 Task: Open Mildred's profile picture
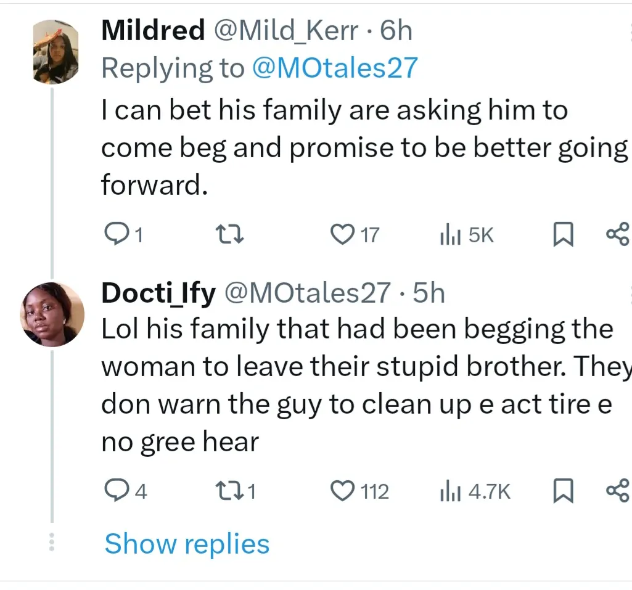55,51
